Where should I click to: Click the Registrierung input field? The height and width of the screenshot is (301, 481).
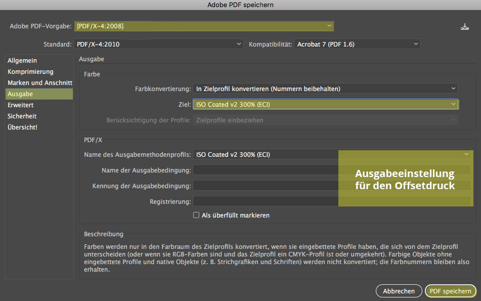click(332, 201)
